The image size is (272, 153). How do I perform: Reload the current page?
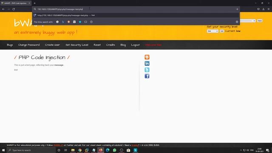[x=14, y=9]
